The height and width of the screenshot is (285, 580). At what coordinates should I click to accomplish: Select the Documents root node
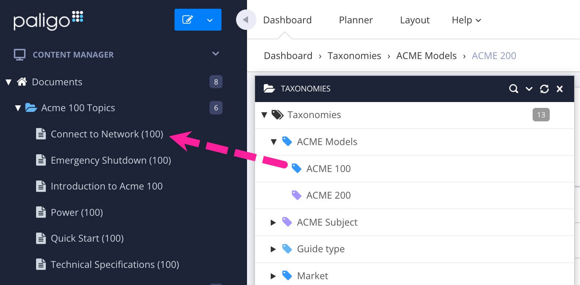(57, 82)
